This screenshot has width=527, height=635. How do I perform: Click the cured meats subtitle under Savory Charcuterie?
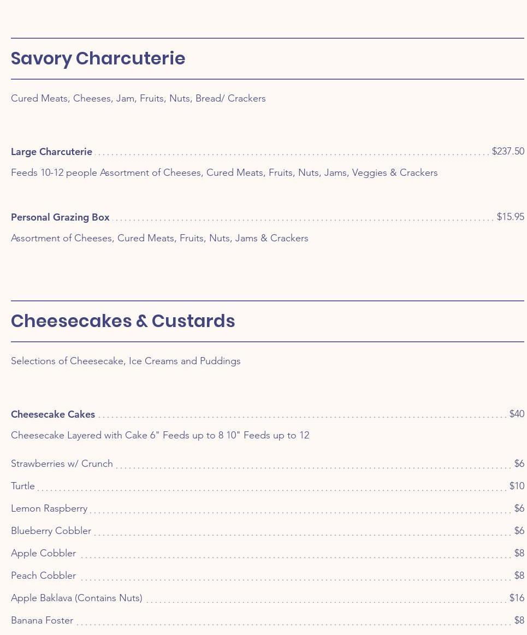coord(138,98)
